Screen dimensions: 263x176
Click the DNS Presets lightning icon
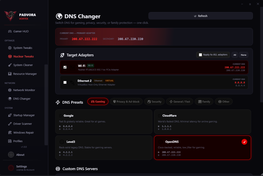pos(58,102)
